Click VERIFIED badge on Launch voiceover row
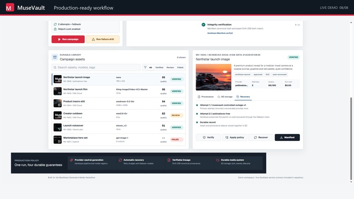The height and width of the screenshot is (199, 354). point(176,127)
